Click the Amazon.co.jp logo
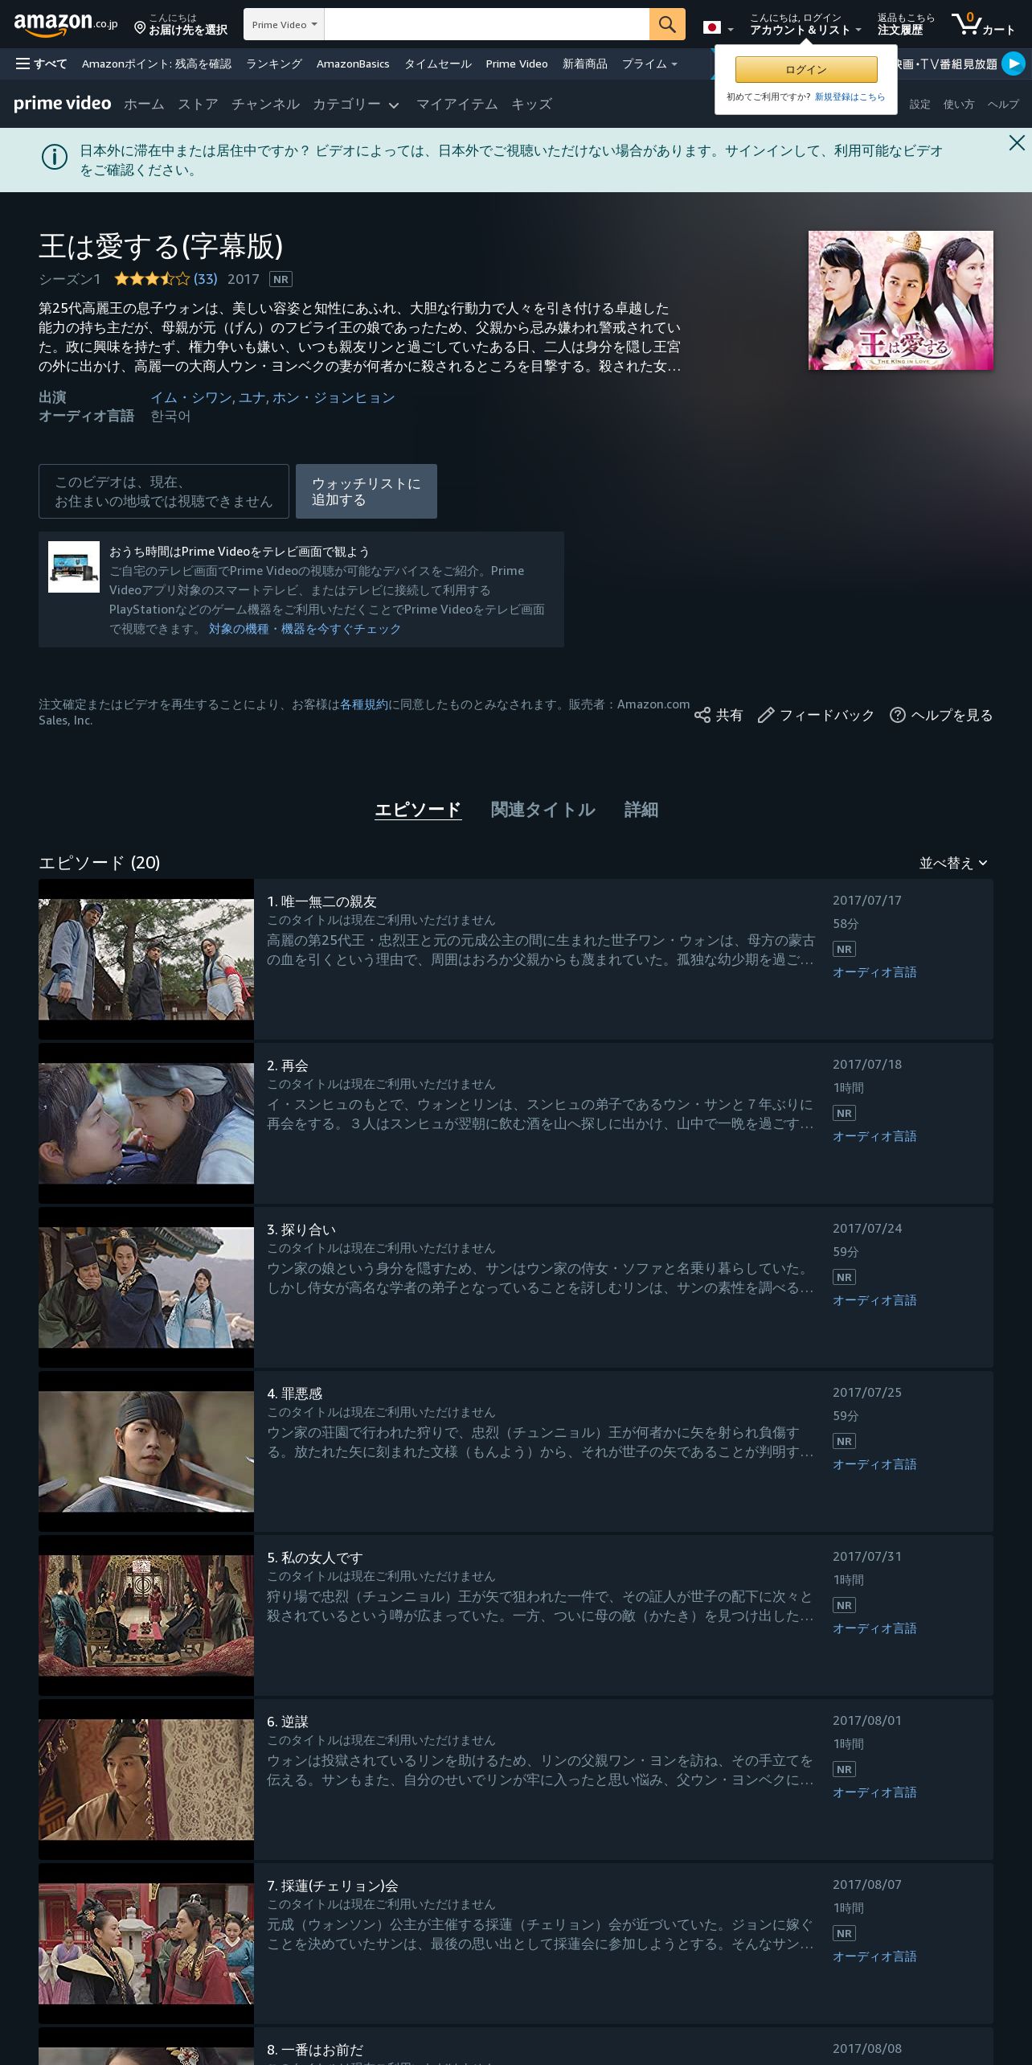This screenshot has width=1032, height=2065. 66,24
